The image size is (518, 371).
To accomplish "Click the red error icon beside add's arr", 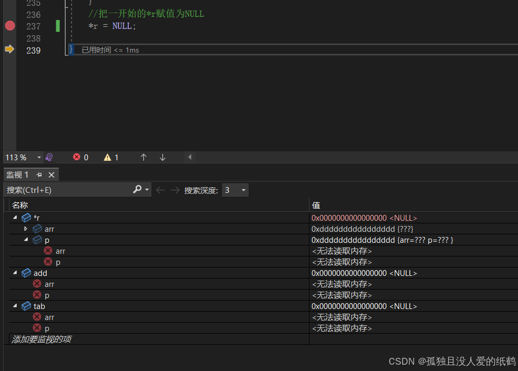I will [37, 283].
